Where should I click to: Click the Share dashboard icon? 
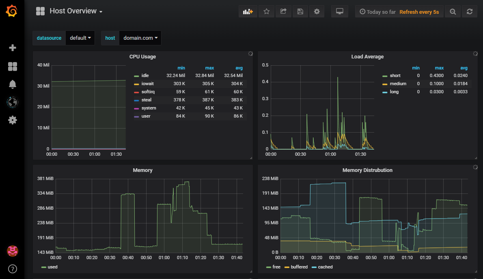[283, 12]
